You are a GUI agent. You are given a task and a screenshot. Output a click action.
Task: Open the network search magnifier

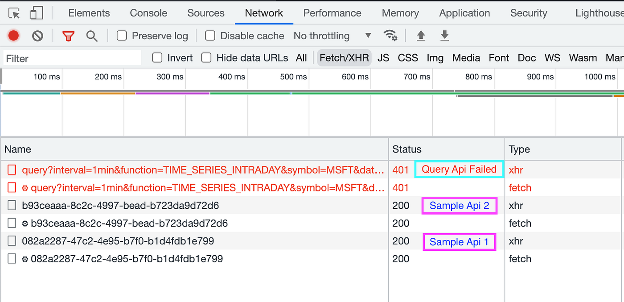click(x=92, y=36)
